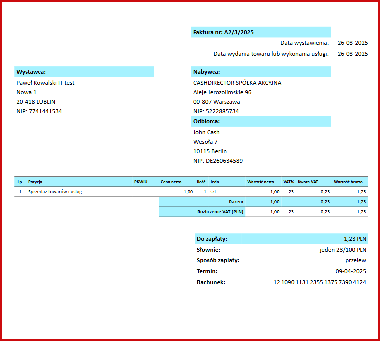Select recipient name 'John Cash'
380x341 pixels.
[206, 132]
